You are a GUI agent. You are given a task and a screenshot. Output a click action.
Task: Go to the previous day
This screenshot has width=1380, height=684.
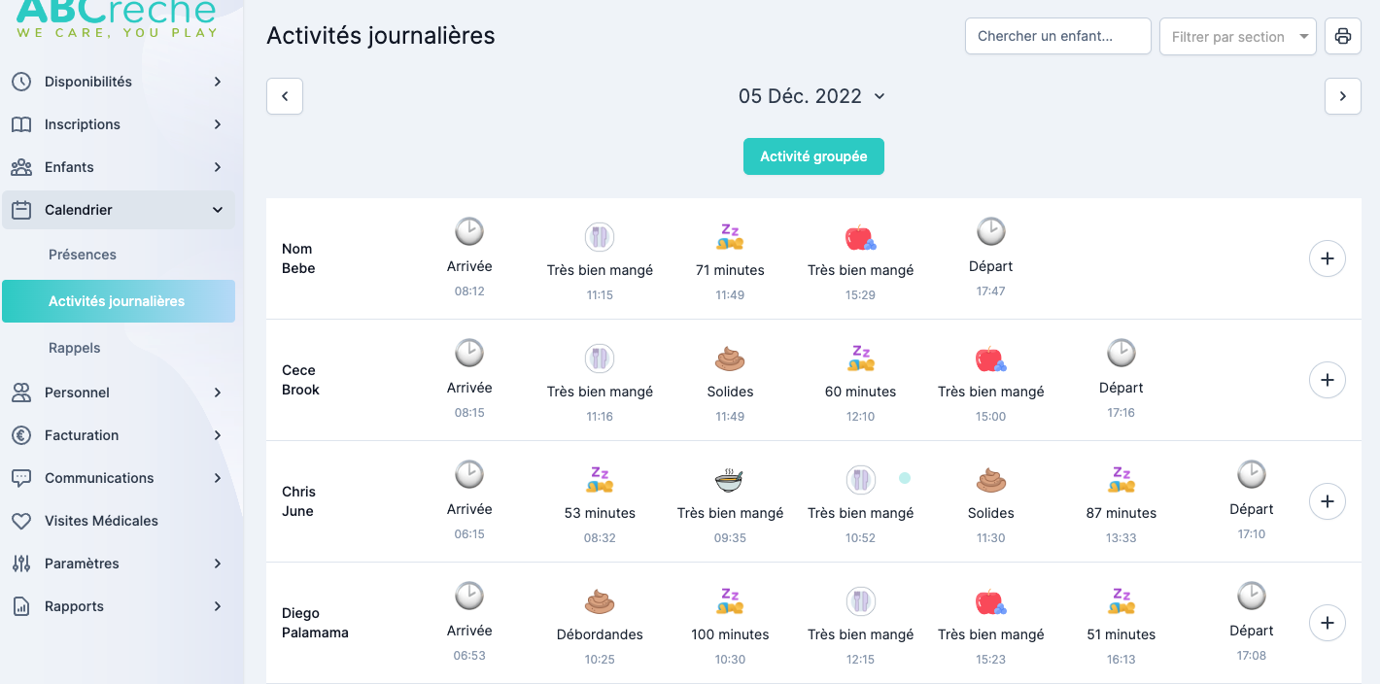pyautogui.click(x=285, y=96)
